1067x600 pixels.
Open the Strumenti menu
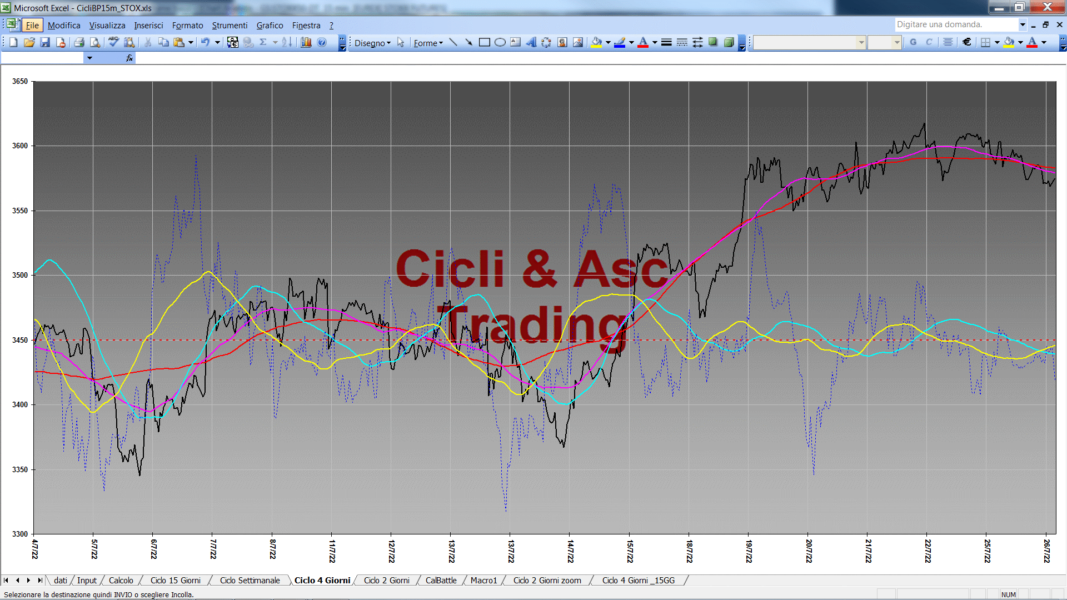coord(230,25)
